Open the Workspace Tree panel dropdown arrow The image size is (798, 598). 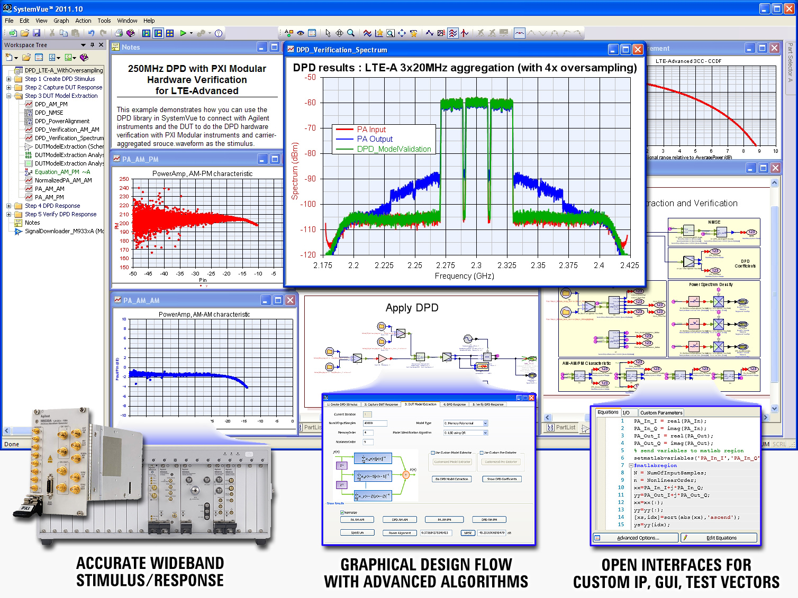point(83,45)
